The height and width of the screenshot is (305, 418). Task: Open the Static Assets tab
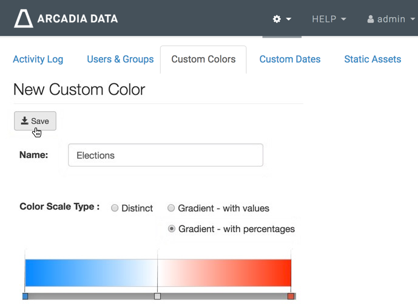372,59
